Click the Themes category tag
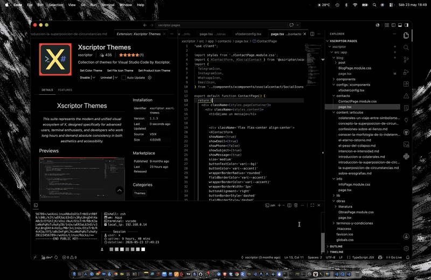431x280 pixels. coord(140,193)
